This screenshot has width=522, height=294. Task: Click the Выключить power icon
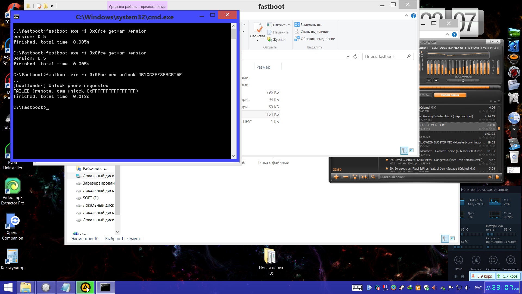click(x=510, y=260)
